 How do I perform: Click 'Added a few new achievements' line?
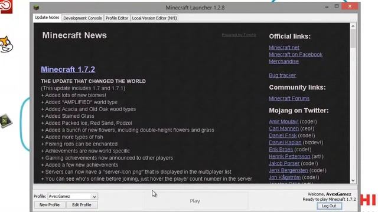pyautogui.click(x=80, y=165)
